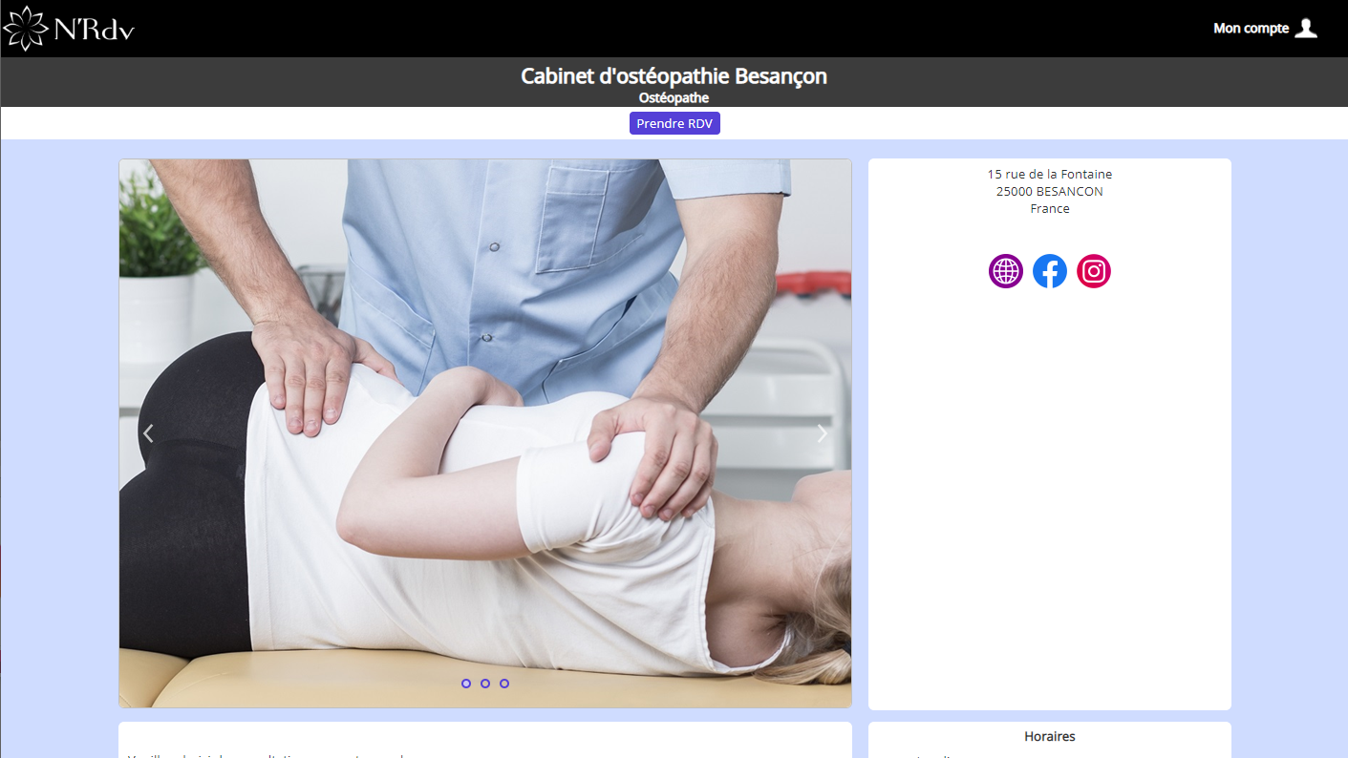Click the Cabinet d'ostéopathie Besançon title

pos(674,75)
